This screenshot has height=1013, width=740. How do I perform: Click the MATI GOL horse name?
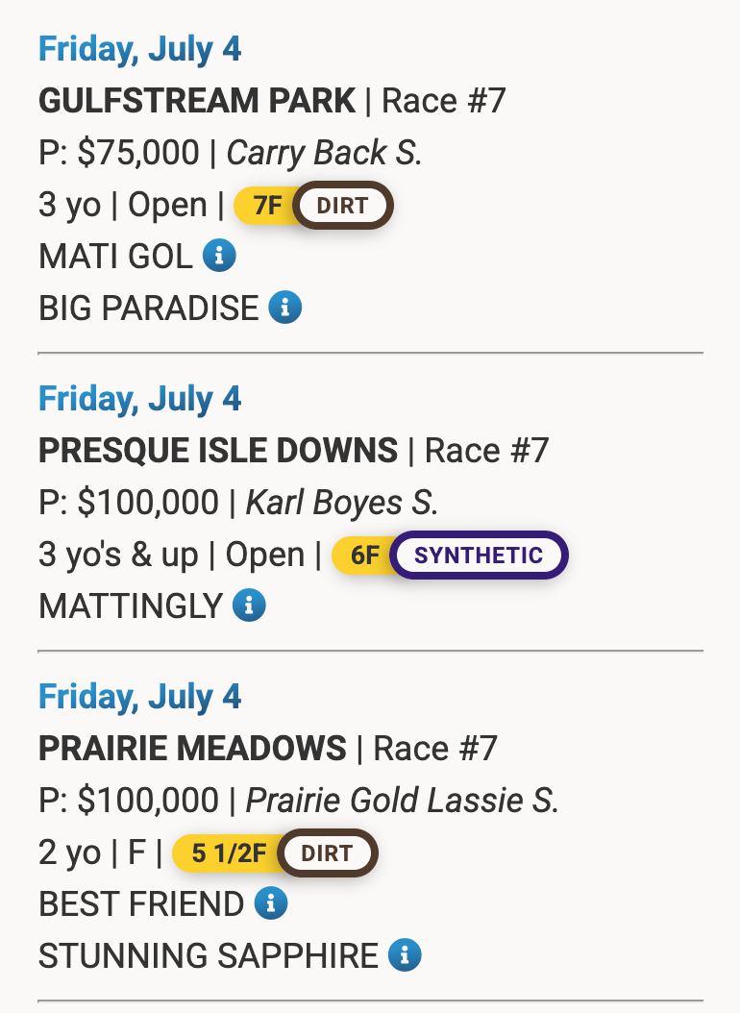click(115, 256)
